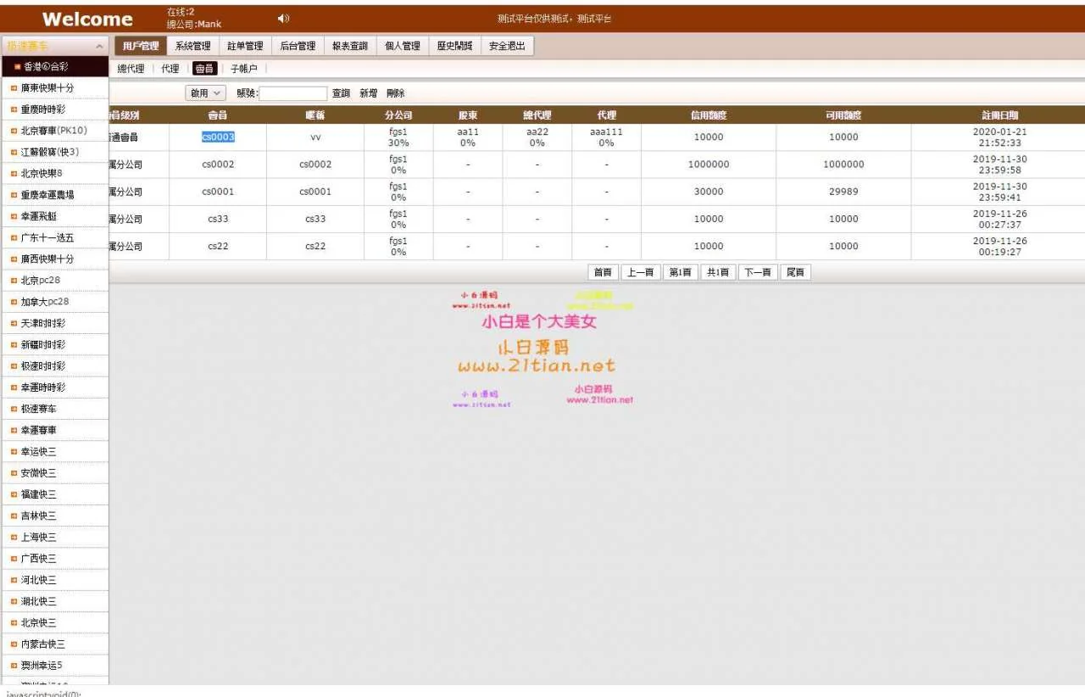1085x697 pixels.
Task: Click the 安全退出 logout button
Action: pos(507,46)
